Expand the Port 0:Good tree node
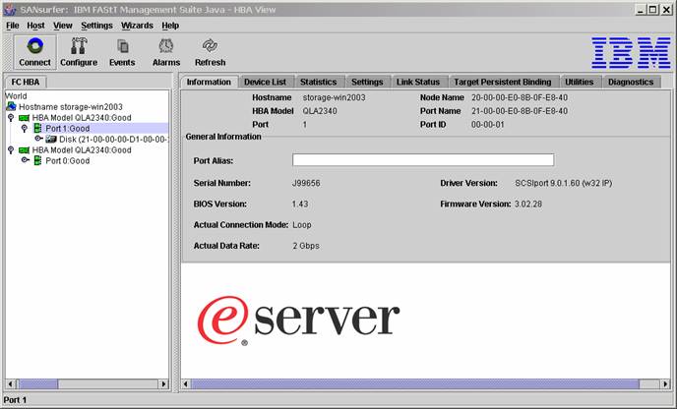The height and width of the screenshot is (409, 677). (x=25, y=160)
